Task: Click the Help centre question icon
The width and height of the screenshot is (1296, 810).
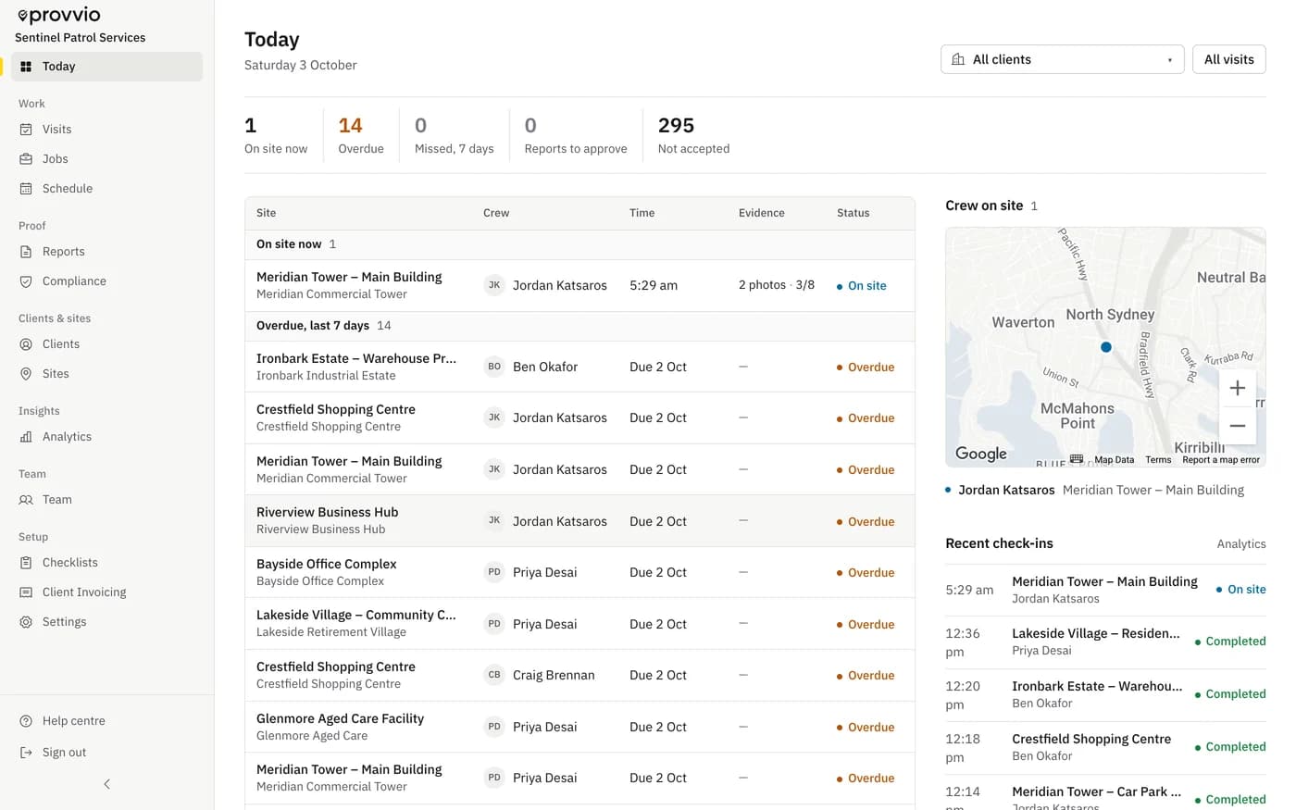Action: pos(26,721)
